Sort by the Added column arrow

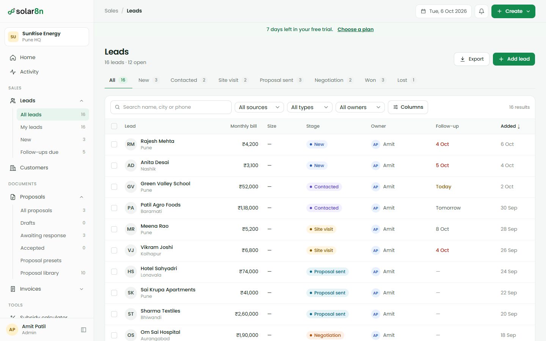(x=519, y=127)
